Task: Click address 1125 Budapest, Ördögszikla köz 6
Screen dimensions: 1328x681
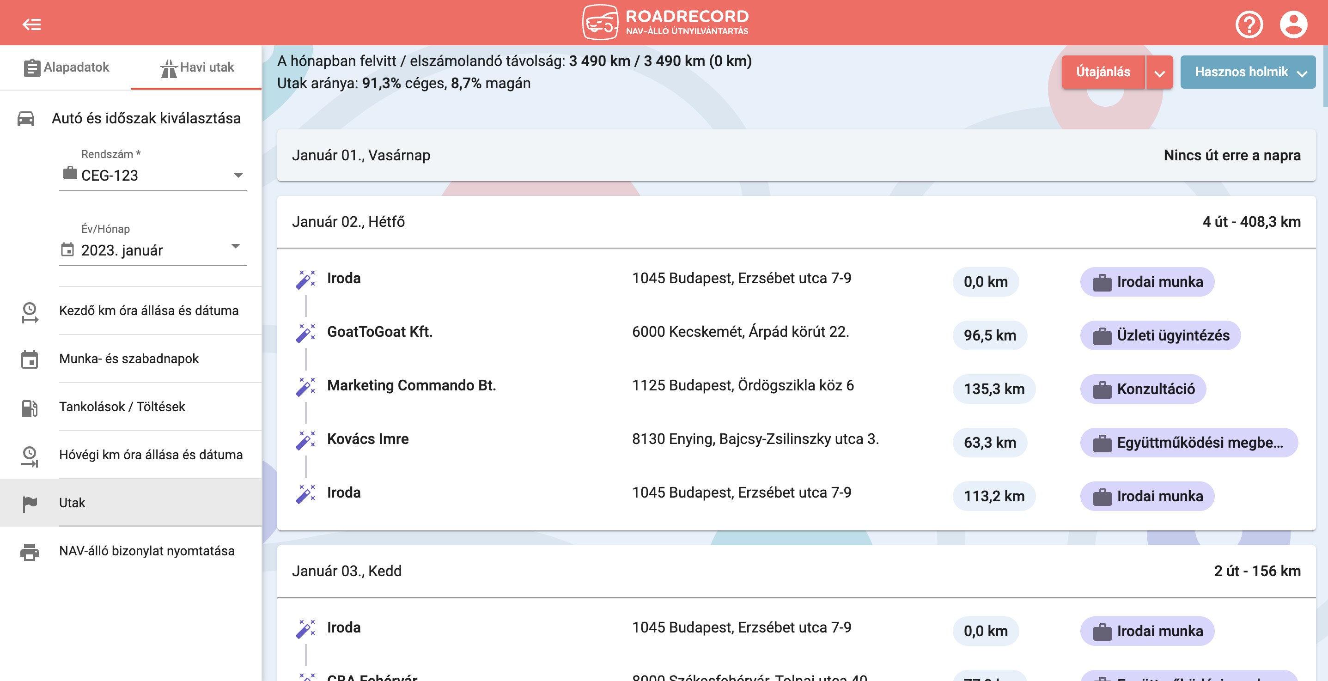Action: tap(743, 386)
